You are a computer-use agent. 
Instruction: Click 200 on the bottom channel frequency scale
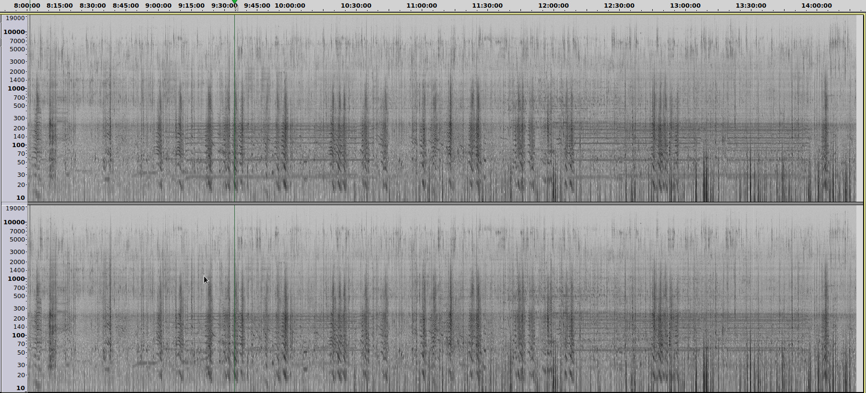click(19, 319)
